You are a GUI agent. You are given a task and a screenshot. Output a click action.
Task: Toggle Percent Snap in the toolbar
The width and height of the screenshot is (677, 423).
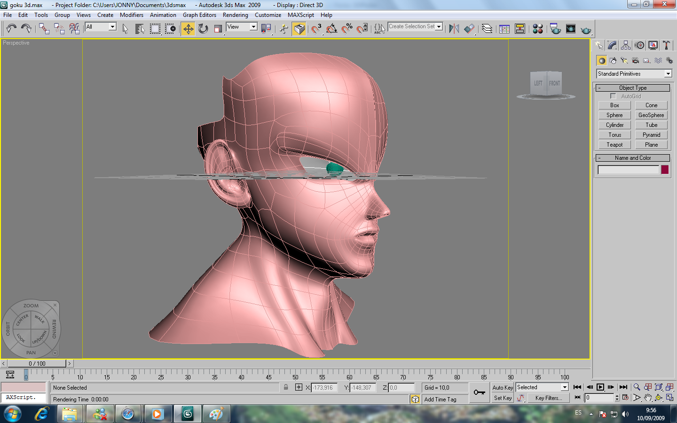pos(347,29)
